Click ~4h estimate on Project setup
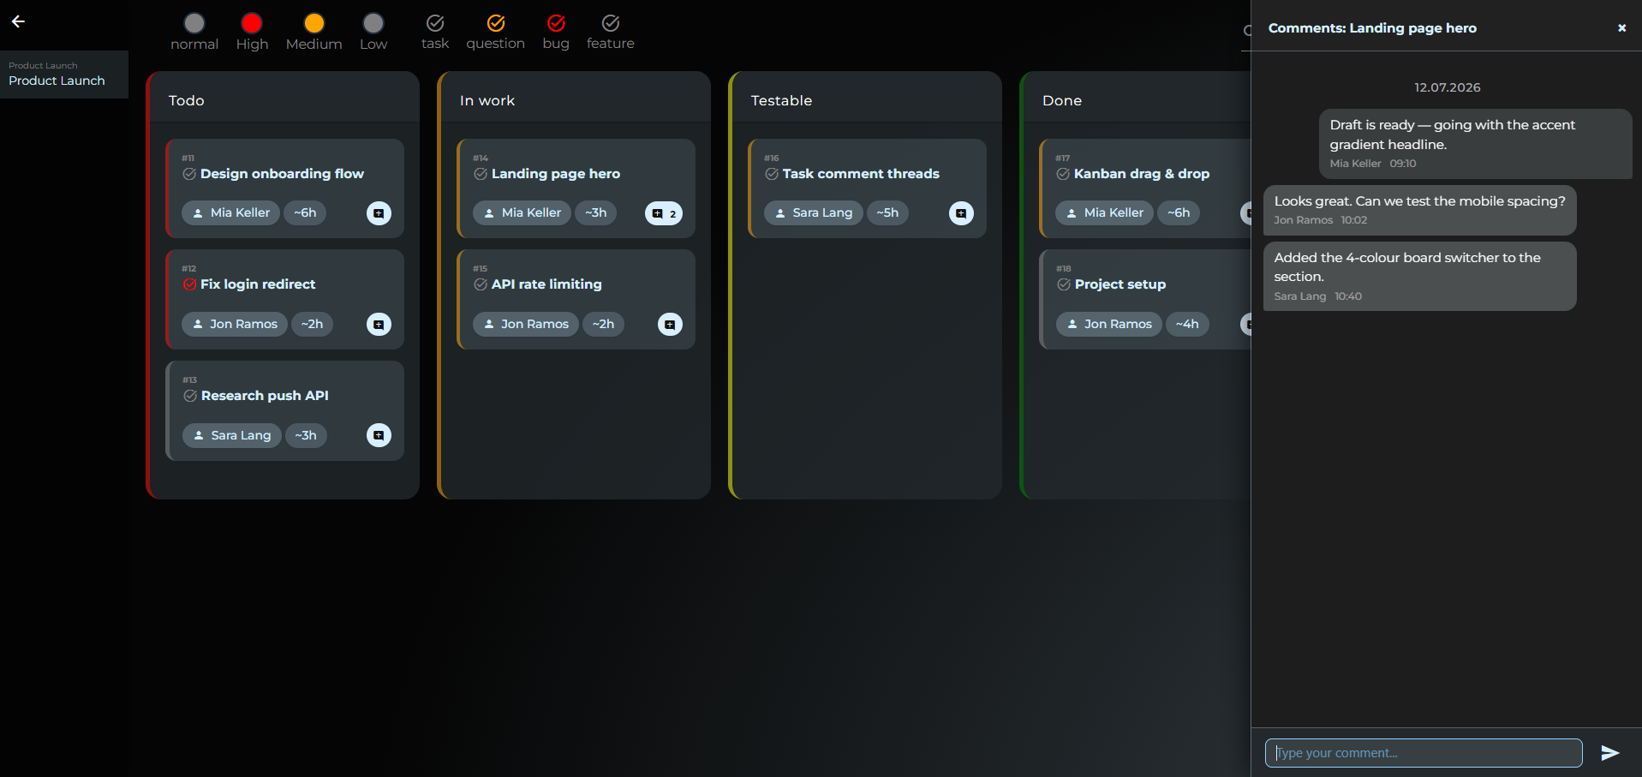This screenshot has height=777, width=1642. 1187,324
